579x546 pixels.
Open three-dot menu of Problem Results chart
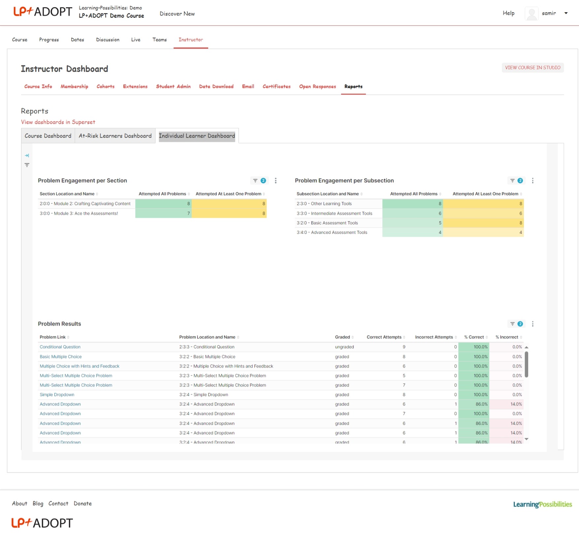tap(533, 324)
